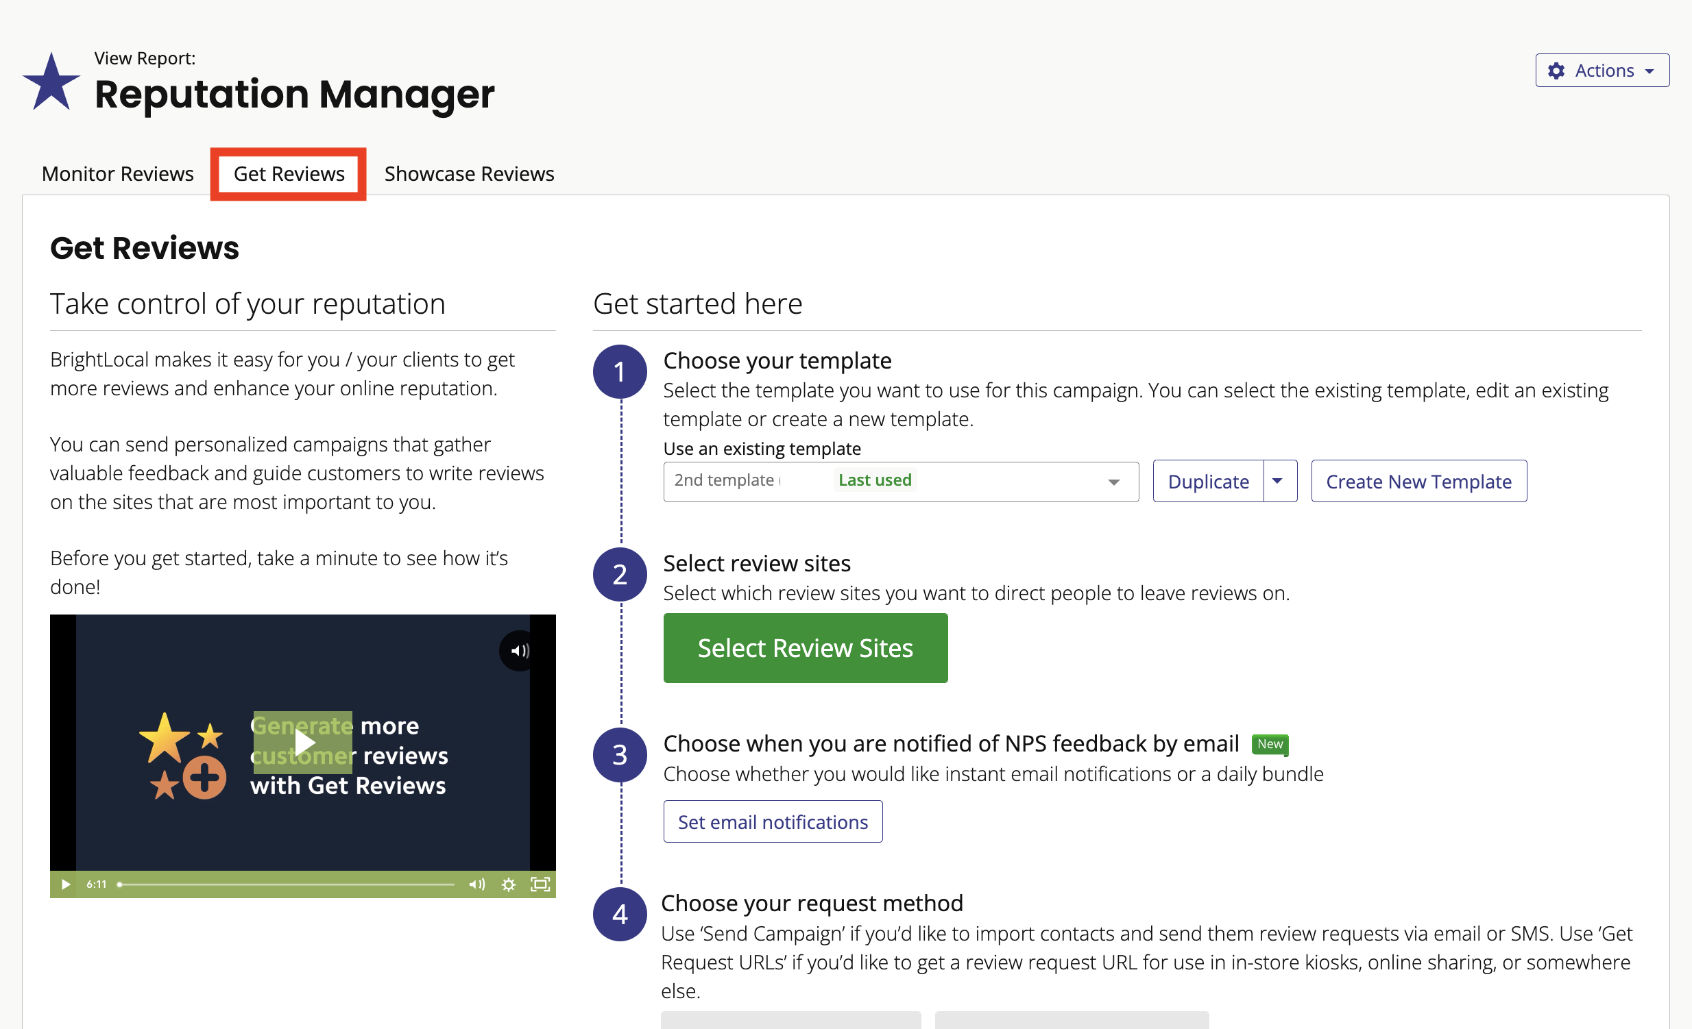Click the 'Take control of your reputation' heading

click(x=247, y=303)
